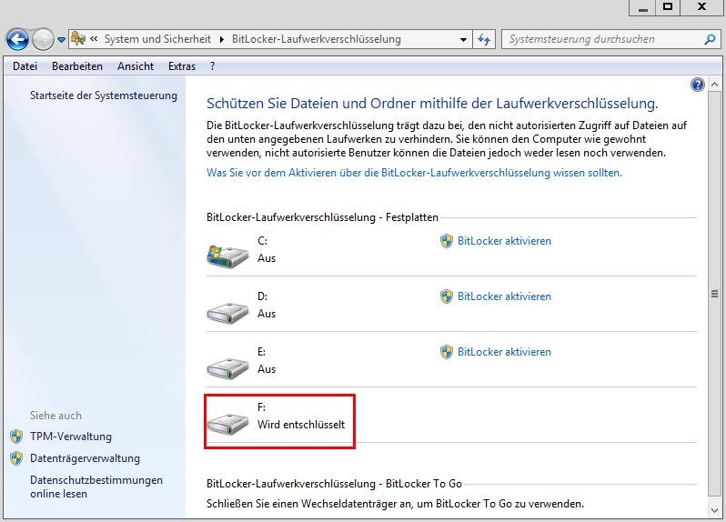Open the Extras menu
The width and height of the screenshot is (726, 522).
[x=182, y=66]
